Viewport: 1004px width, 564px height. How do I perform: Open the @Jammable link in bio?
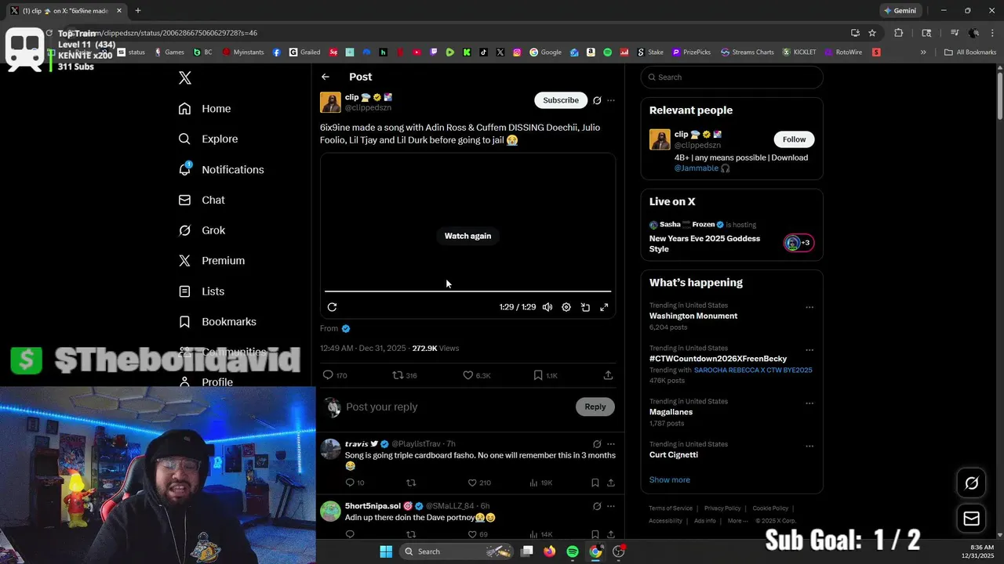coord(697,168)
